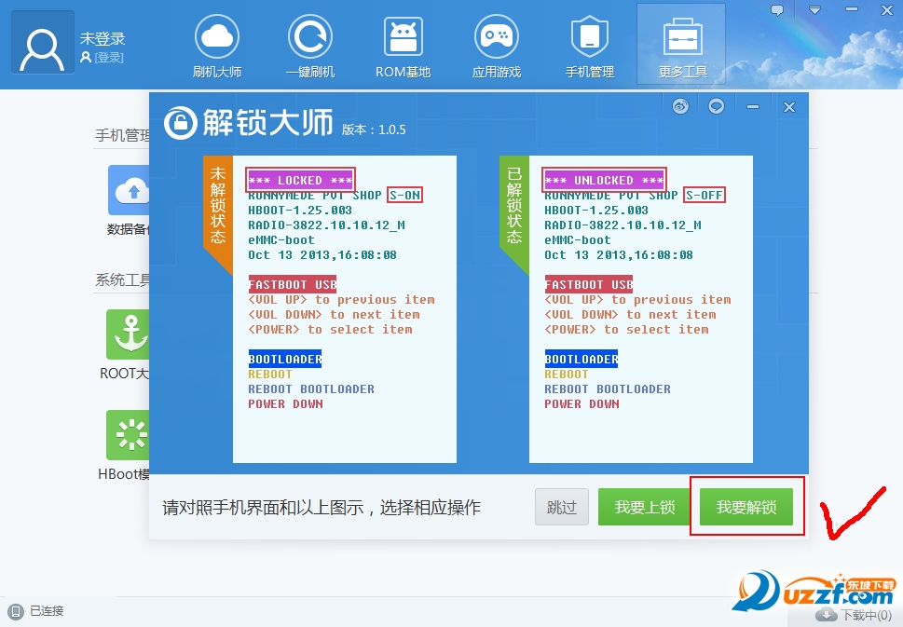Open the 数据备份 data backup tool

(x=130, y=191)
